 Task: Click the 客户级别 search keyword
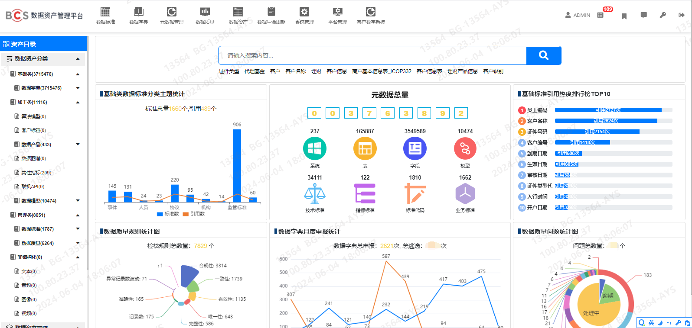pyautogui.click(x=493, y=71)
